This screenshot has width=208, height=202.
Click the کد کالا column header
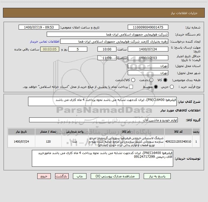tap(178, 132)
